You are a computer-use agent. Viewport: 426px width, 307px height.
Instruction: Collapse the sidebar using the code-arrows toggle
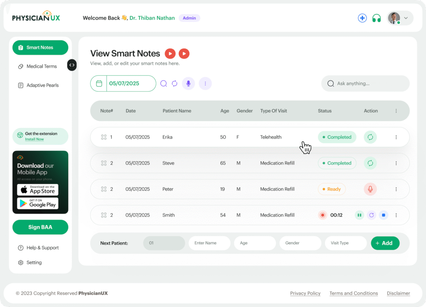[72, 65]
